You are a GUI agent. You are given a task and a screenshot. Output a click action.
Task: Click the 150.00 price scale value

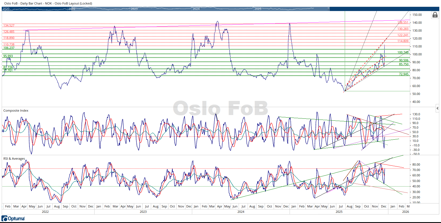click(417, 15)
